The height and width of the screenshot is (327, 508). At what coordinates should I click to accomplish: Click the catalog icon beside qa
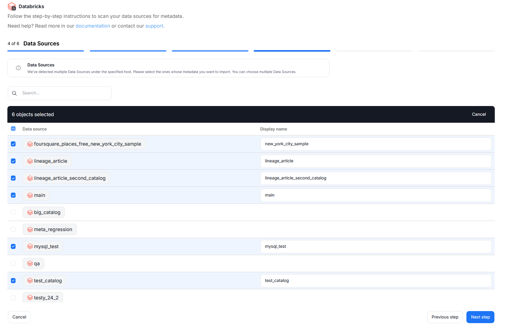[x=30, y=264]
